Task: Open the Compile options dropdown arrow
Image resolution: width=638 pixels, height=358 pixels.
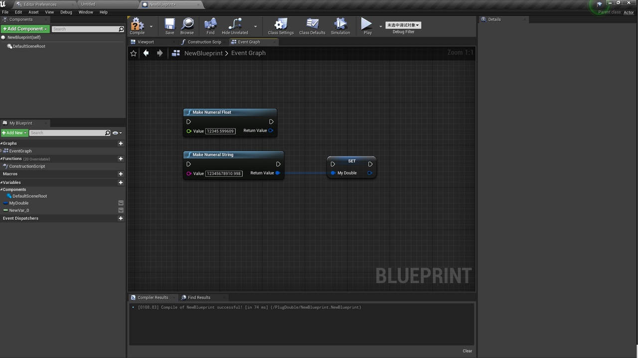Action: point(151,26)
